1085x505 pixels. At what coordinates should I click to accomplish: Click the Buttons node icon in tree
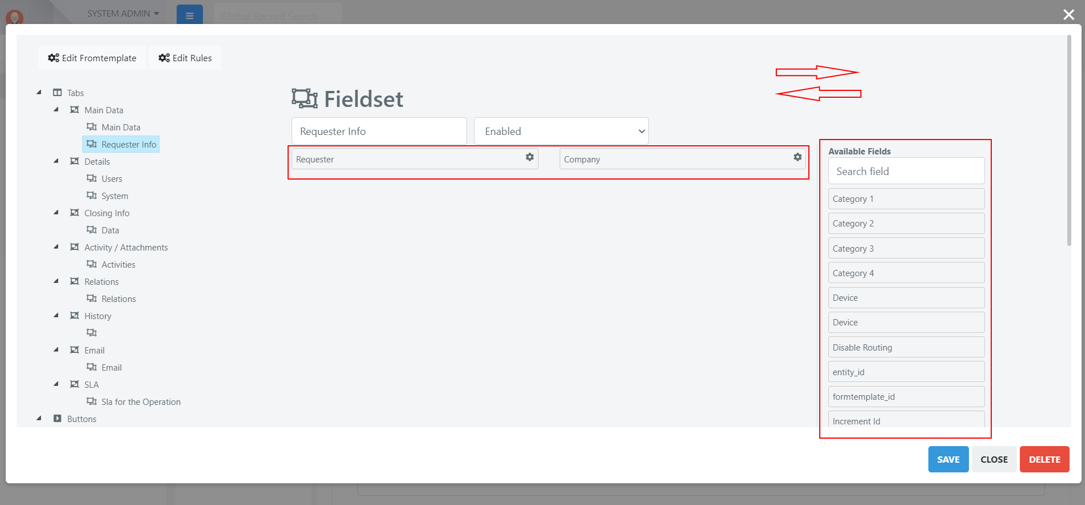(x=57, y=418)
